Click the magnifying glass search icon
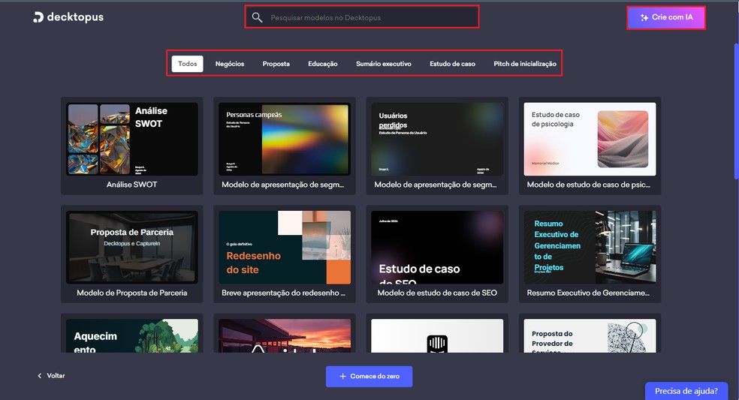 click(x=258, y=17)
